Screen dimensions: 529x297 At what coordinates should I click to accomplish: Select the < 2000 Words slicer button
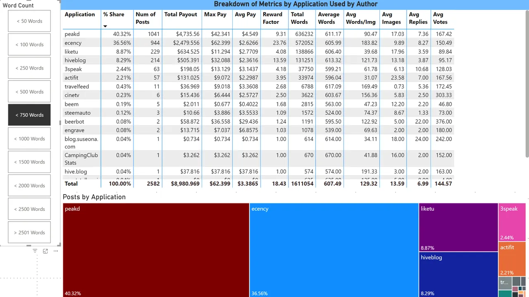(29, 186)
